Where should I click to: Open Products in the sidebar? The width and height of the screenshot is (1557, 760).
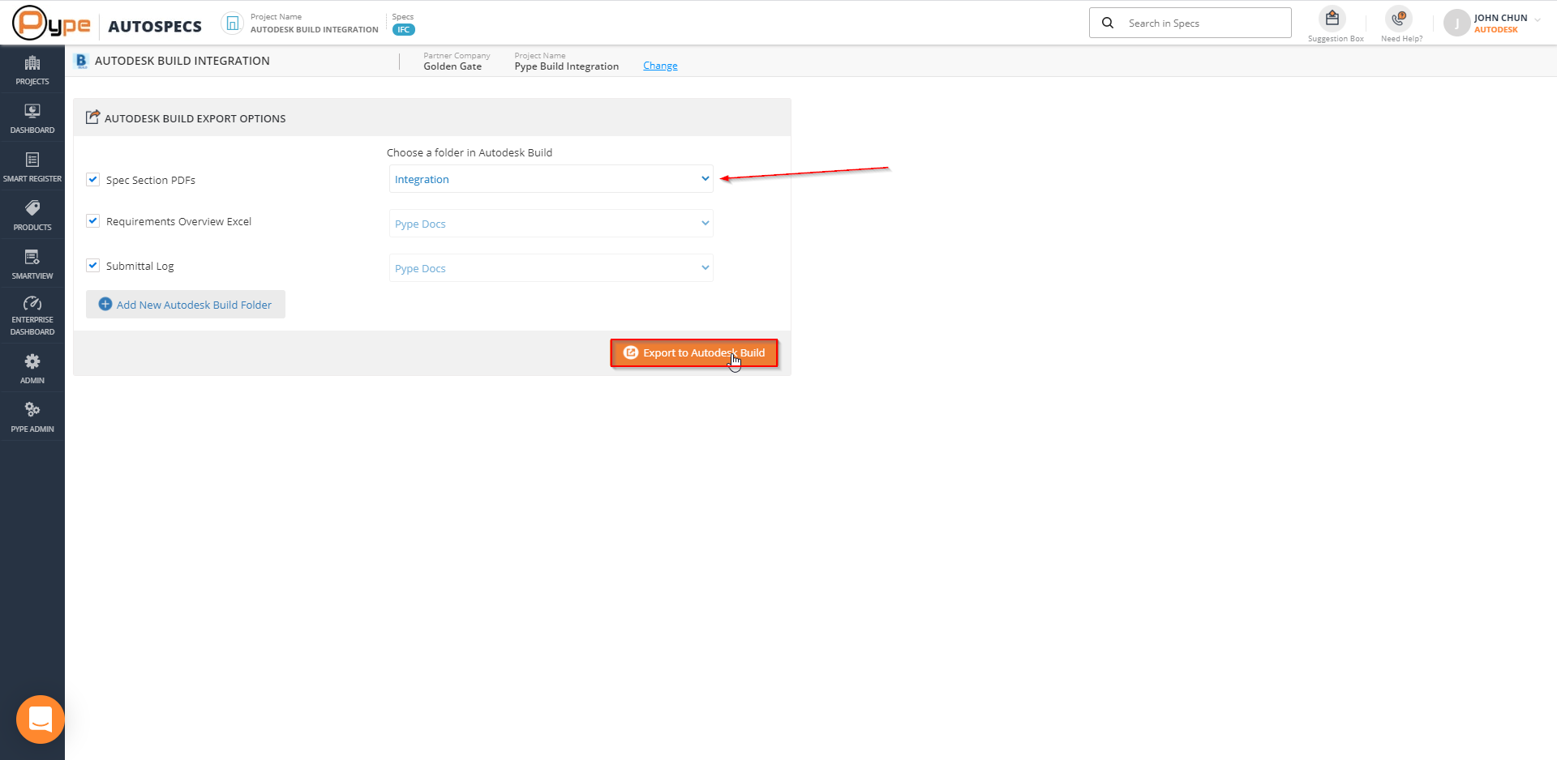32,216
